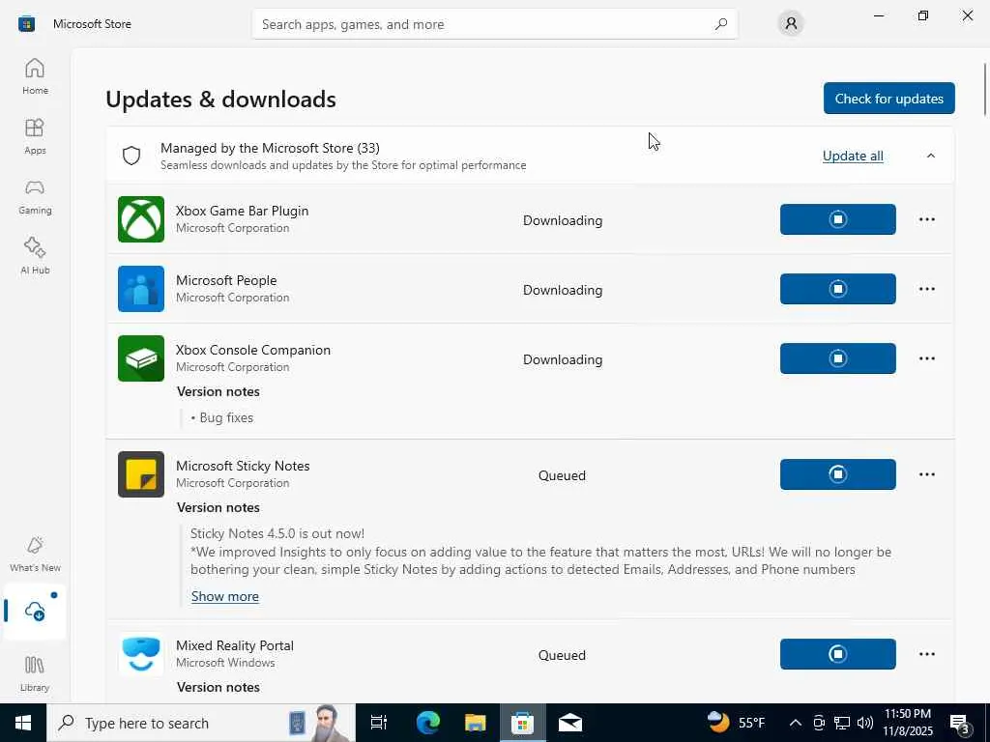
Task: Open more options for Mixed Reality Portal
Action: [x=927, y=654]
